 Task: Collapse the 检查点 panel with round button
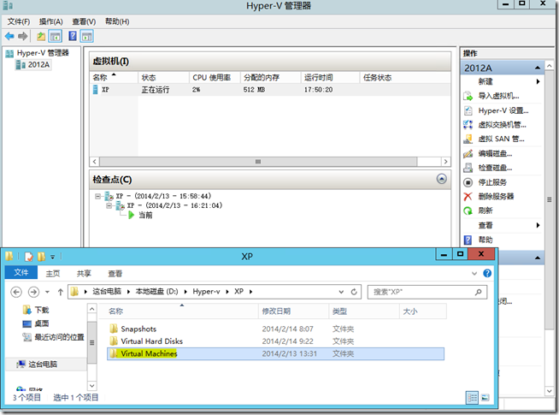pyautogui.click(x=441, y=179)
